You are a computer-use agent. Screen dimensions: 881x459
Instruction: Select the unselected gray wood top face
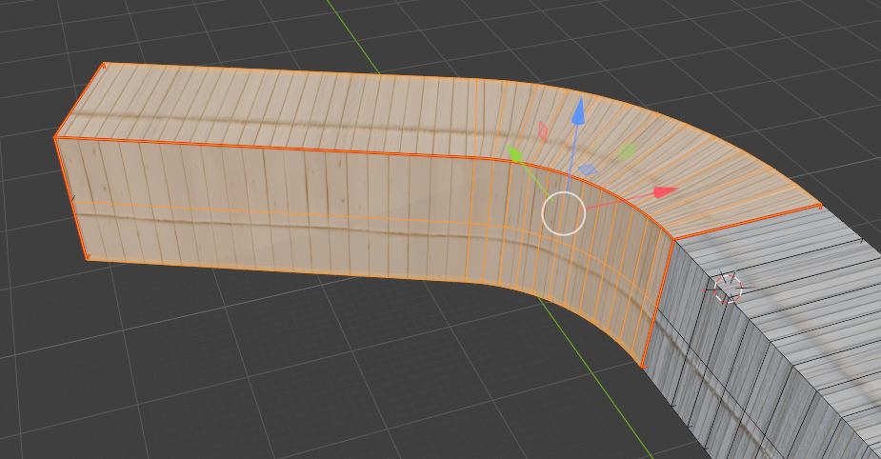pyautogui.click(x=810, y=286)
